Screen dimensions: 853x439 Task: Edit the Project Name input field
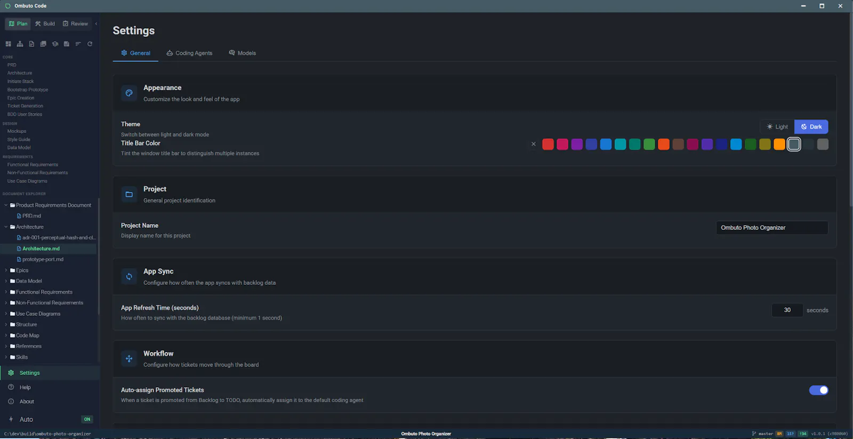click(772, 228)
